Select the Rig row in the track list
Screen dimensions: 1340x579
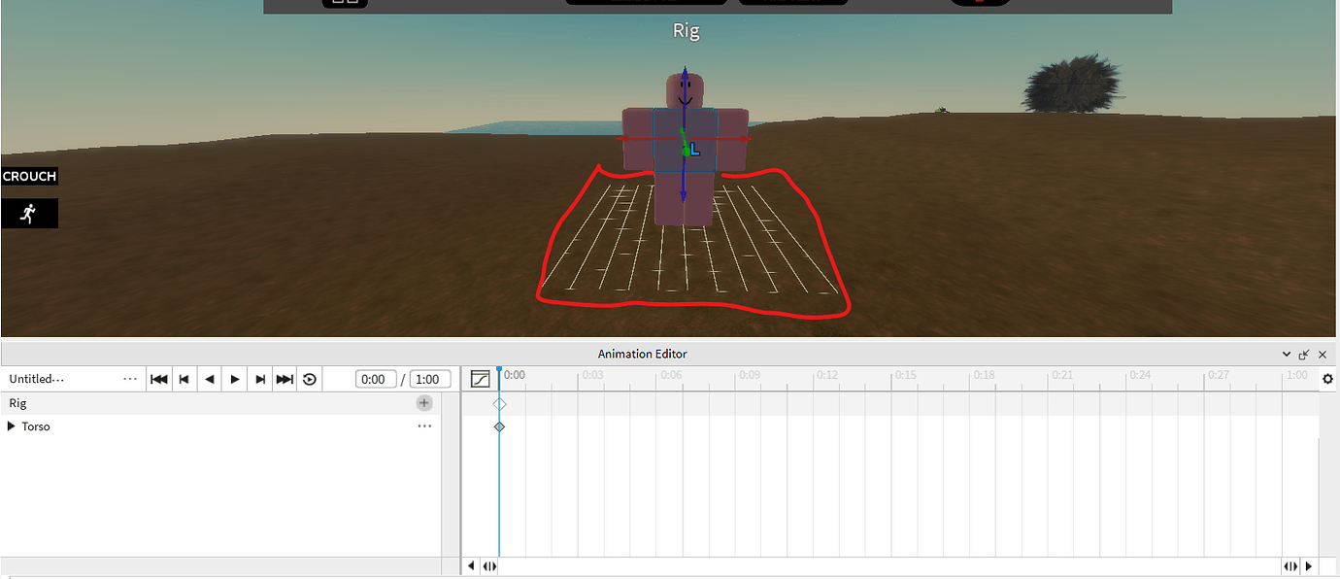click(220, 403)
